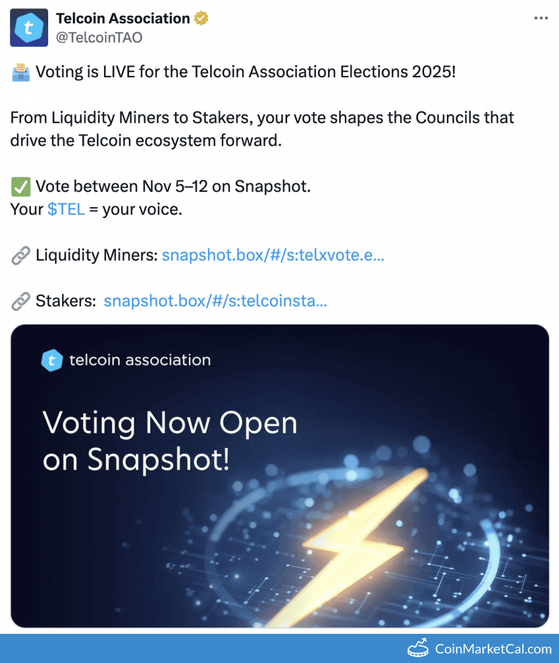Click the gold verified badge next to the name
The image size is (559, 663).
pos(200,18)
